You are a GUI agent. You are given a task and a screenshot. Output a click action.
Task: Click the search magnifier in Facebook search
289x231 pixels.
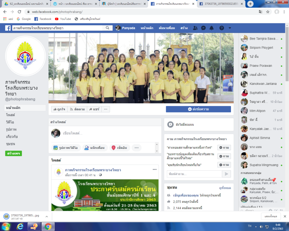(x=107, y=28)
